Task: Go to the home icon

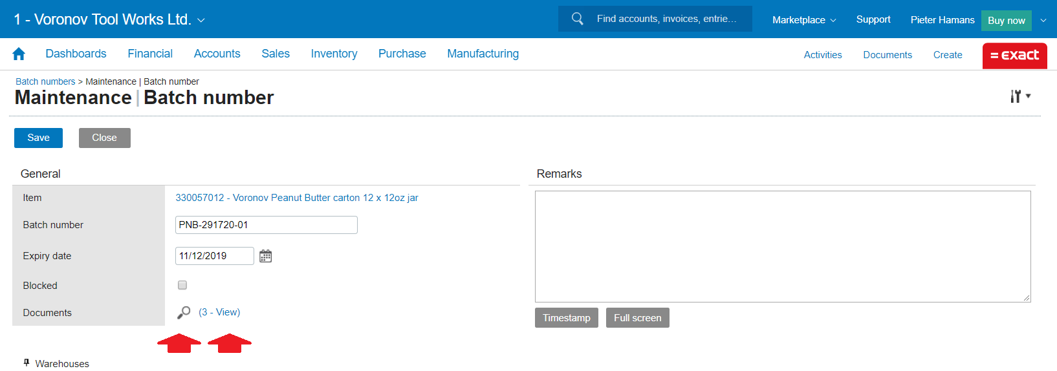Action: pos(19,54)
